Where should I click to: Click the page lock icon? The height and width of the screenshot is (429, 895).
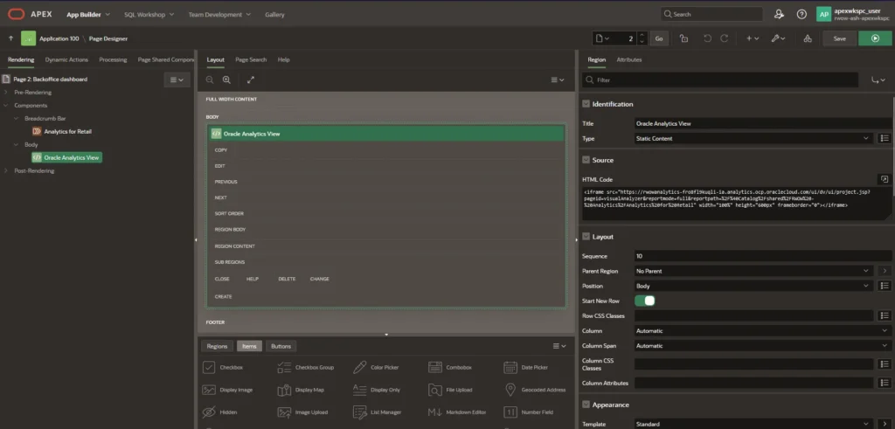click(x=683, y=38)
